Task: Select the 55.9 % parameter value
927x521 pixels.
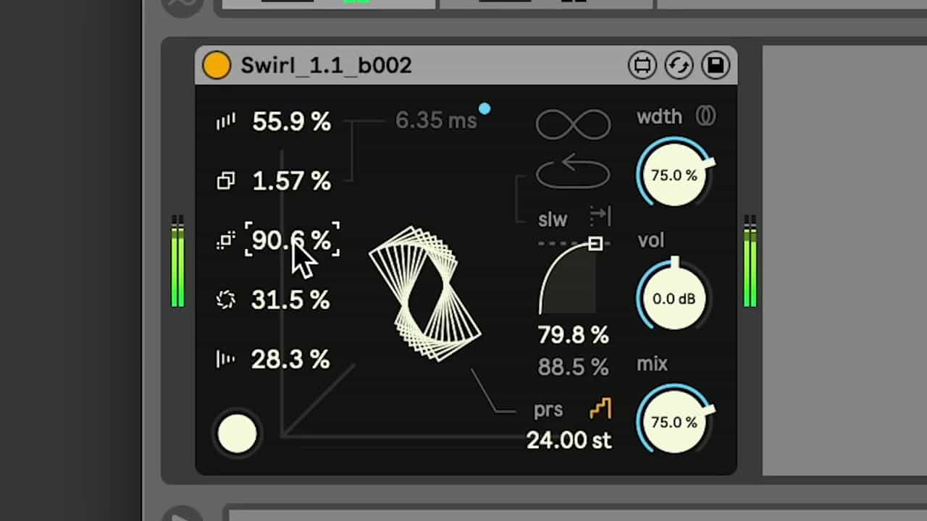Action: [x=291, y=122]
